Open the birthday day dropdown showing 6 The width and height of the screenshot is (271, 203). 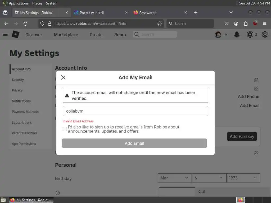209,178
